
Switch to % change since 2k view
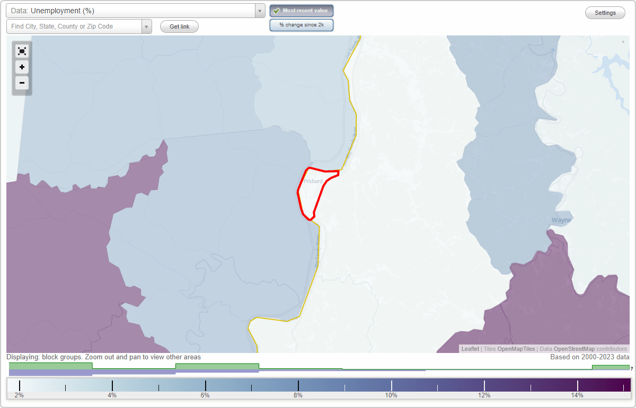[301, 24]
